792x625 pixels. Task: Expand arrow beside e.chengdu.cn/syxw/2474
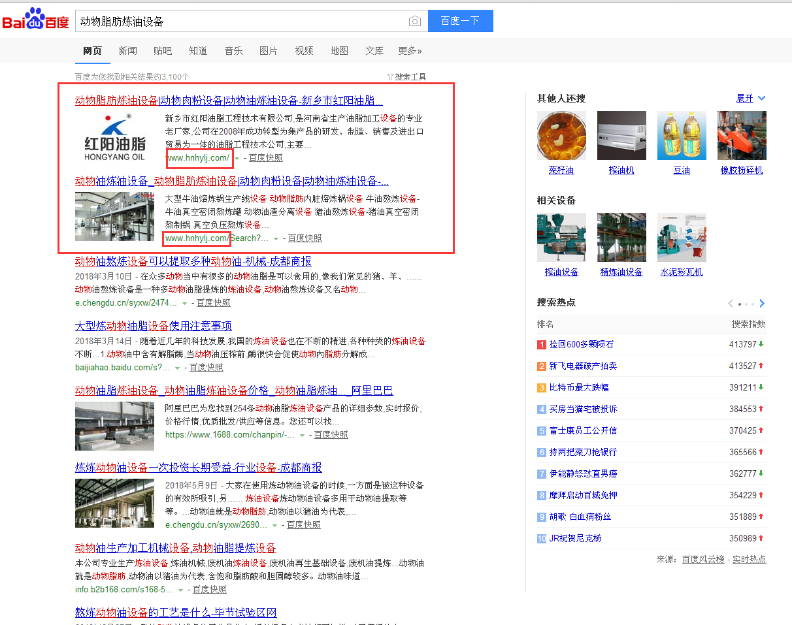(x=185, y=304)
